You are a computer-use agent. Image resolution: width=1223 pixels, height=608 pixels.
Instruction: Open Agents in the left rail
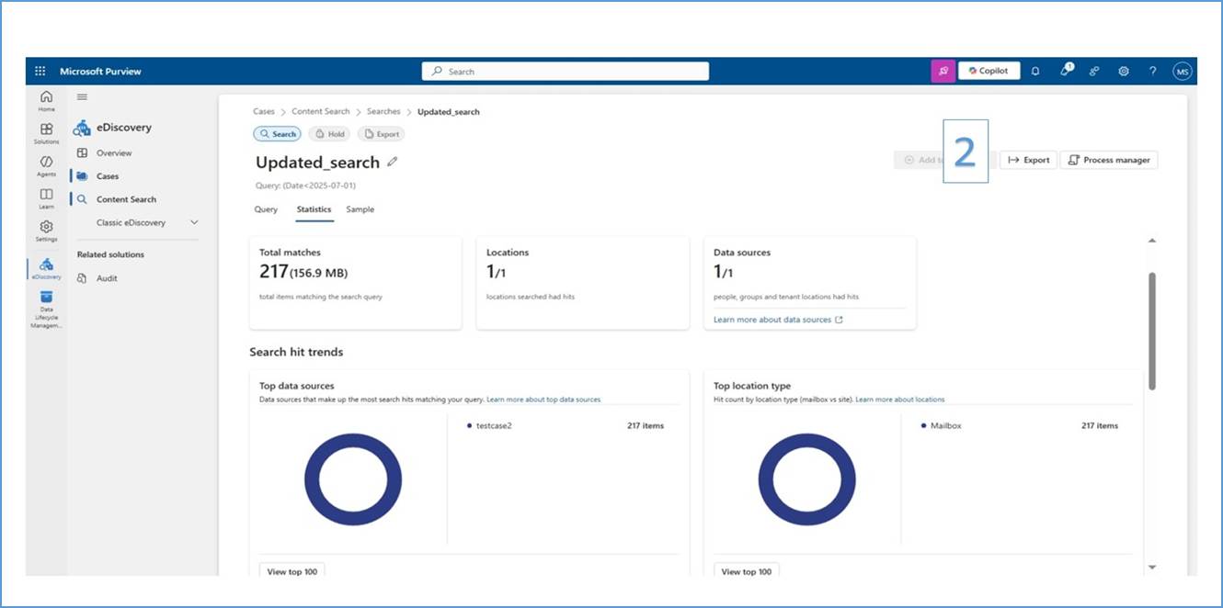pyautogui.click(x=46, y=165)
